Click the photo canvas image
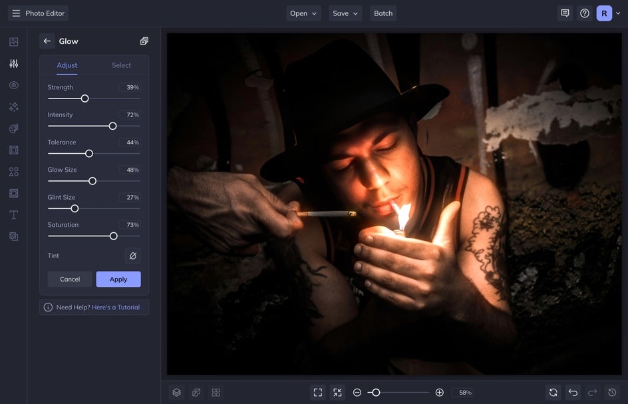The image size is (628, 404). (x=394, y=204)
